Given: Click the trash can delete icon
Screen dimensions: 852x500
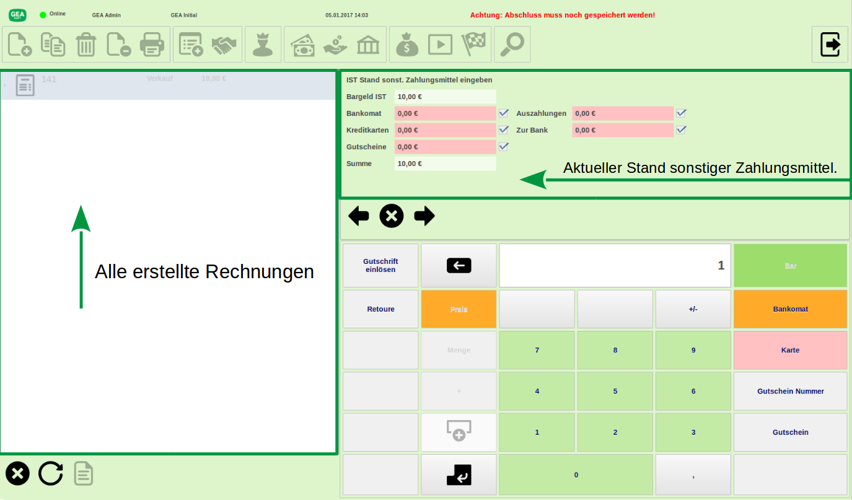Looking at the screenshot, I should (86, 45).
